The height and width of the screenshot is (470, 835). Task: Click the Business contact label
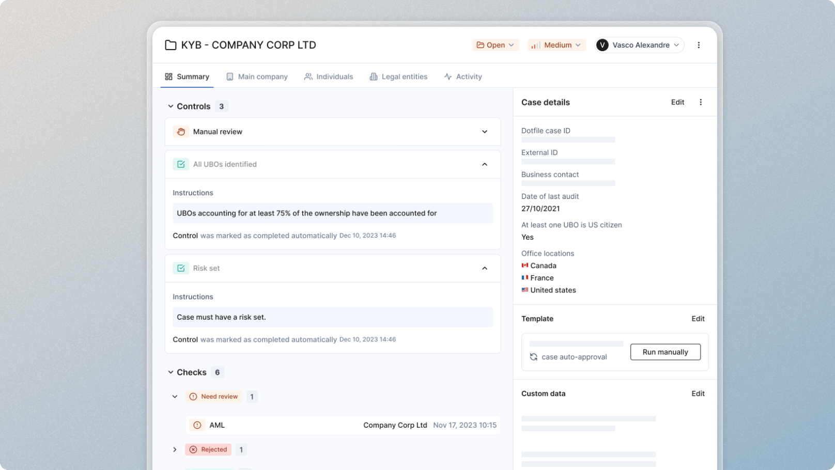tap(550, 175)
